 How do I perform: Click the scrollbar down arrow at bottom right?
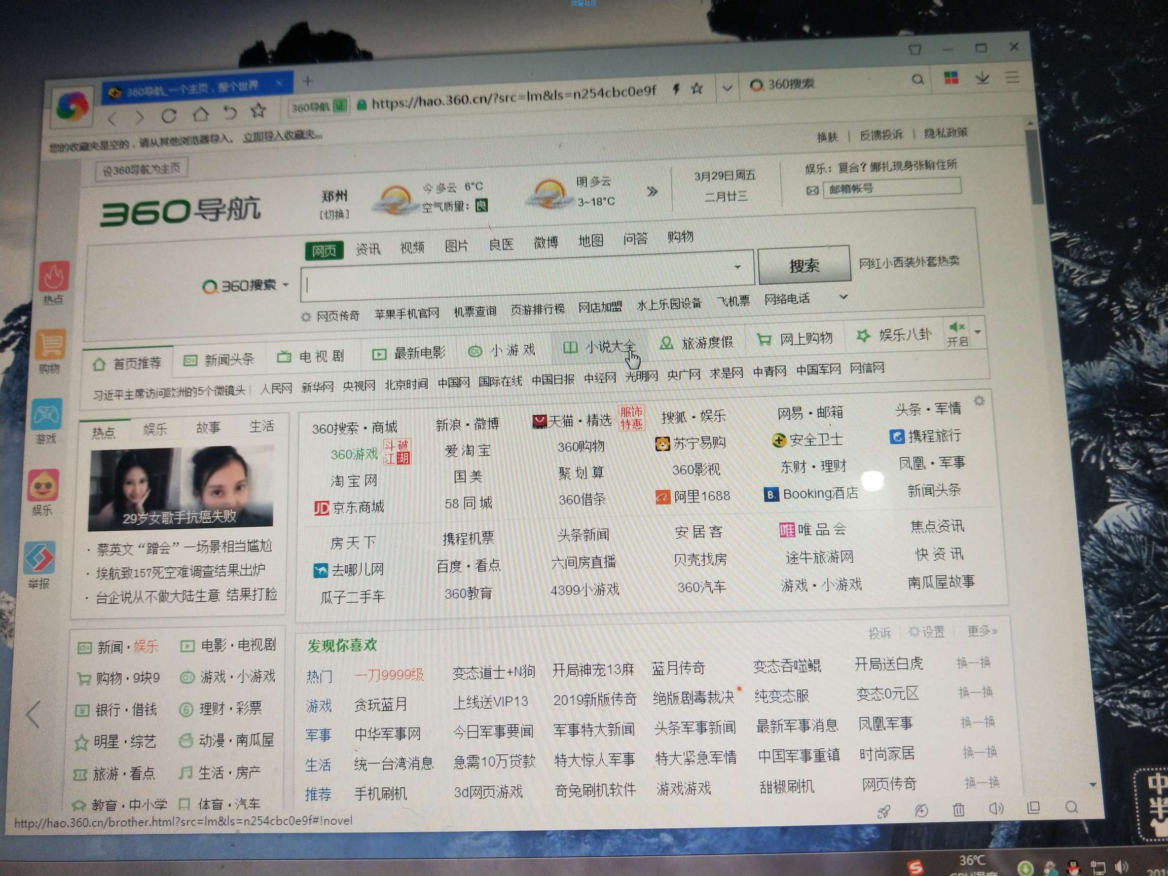point(1093,785)
